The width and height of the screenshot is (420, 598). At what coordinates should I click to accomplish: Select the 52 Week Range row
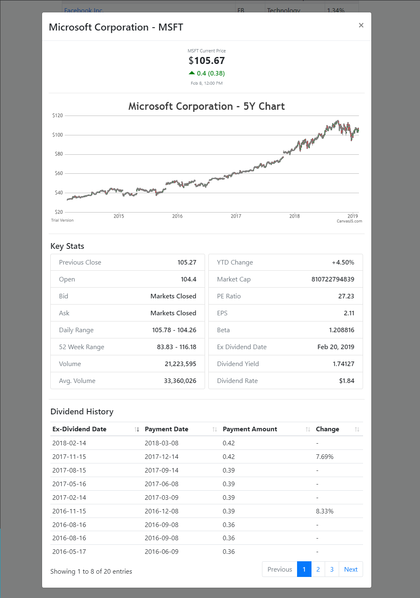pyautogui.click(x=127, y=347)
